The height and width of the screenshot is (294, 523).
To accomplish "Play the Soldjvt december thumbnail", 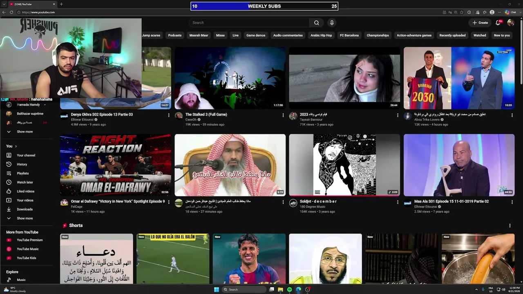I will point(344,165).
